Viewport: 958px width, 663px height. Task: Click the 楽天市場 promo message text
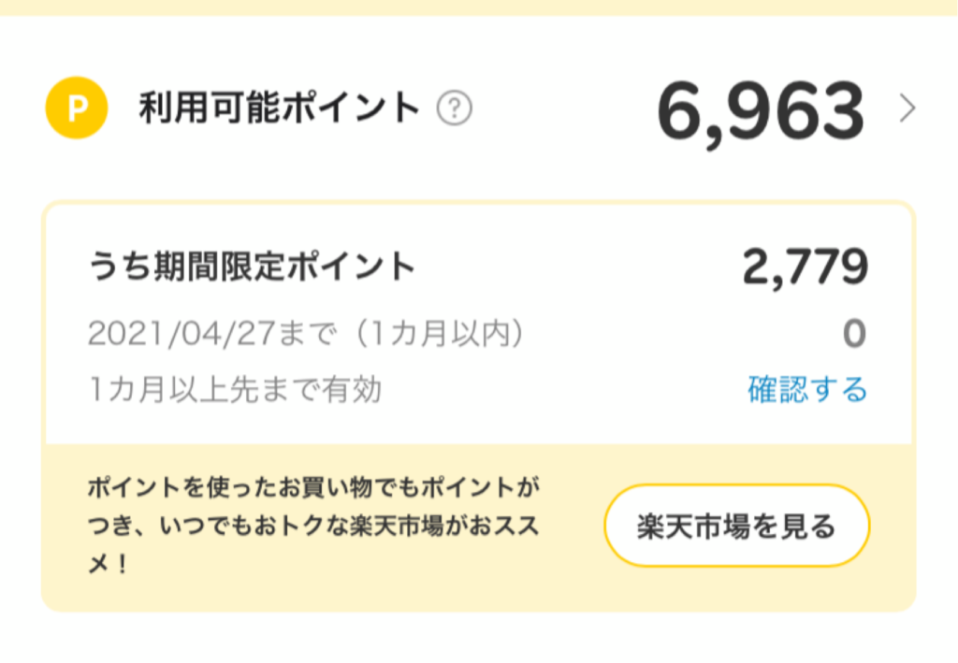(x=313, y=526)
